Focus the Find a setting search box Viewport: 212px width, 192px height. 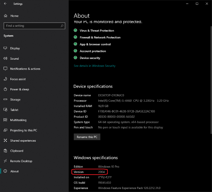pyautogui.click(x=34, y=26)
